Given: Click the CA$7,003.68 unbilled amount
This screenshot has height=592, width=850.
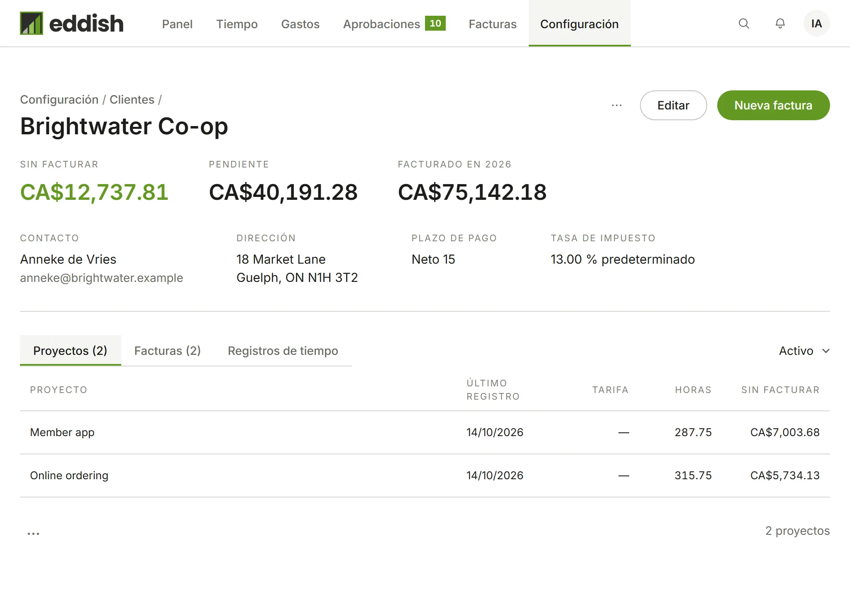Looking at the screenshot, I should (785, 432).
